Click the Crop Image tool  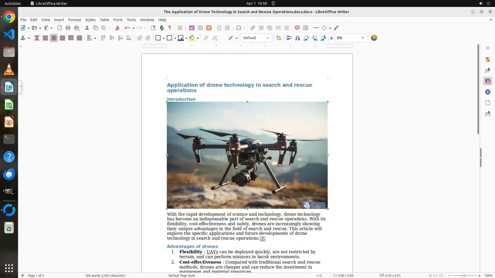[x=278, y=38]
